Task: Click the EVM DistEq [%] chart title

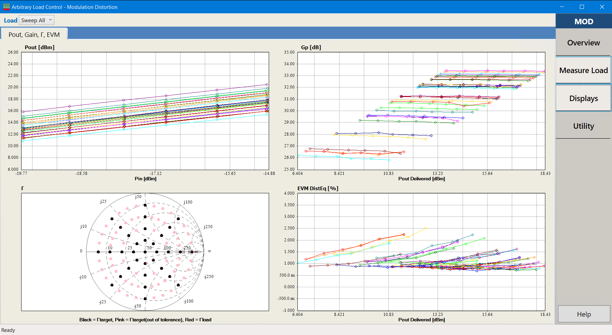Action: (x=318, y=189)
